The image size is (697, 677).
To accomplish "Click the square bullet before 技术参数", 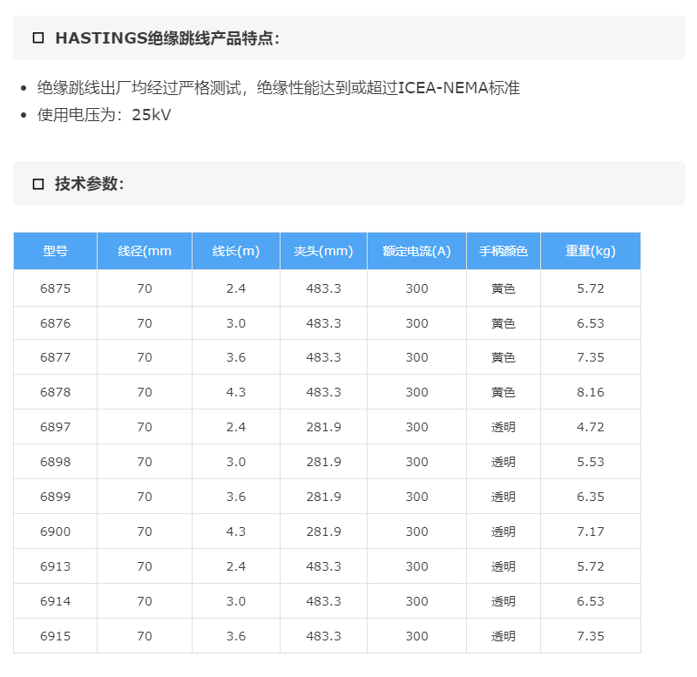I will point(38,184).
